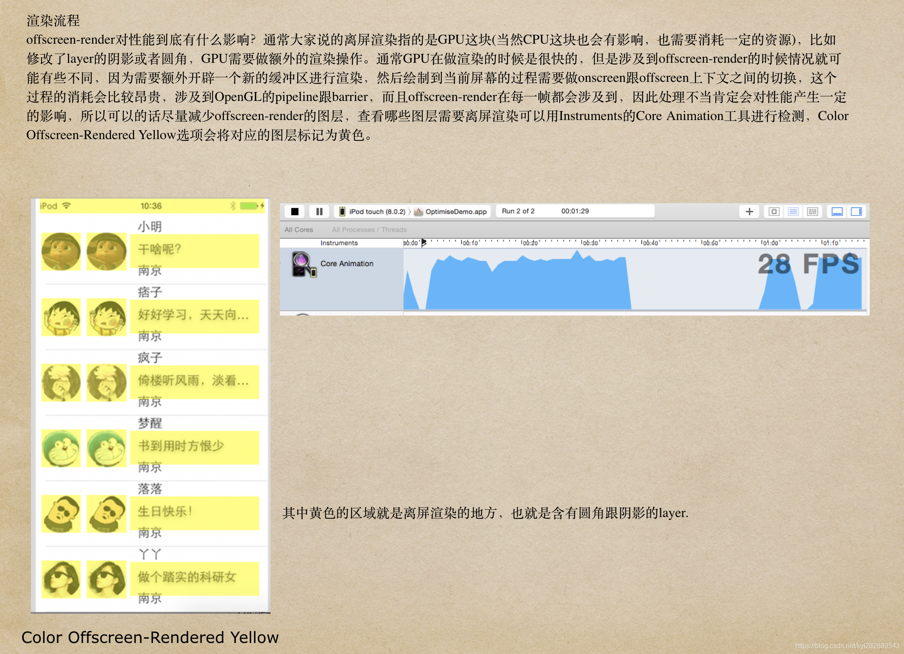Toggle the Bluetooth indicator in iPod status bar
This screenshot has height=654, width=904.
click(233, 206)
